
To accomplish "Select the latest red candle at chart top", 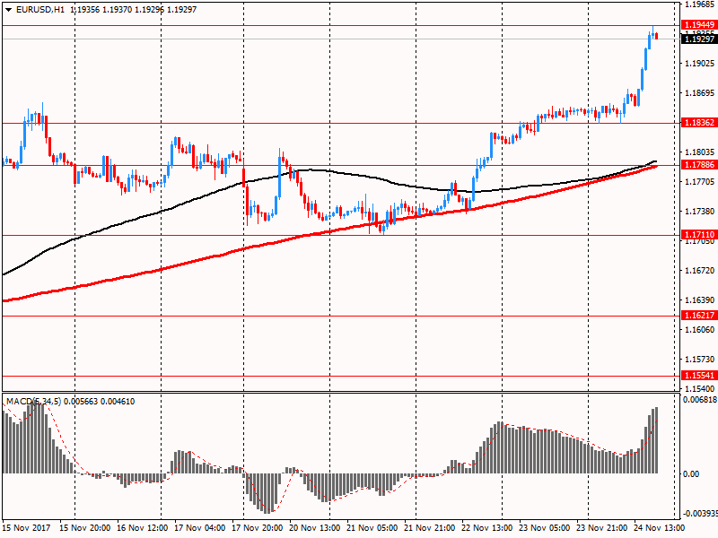I will (657, 36).
